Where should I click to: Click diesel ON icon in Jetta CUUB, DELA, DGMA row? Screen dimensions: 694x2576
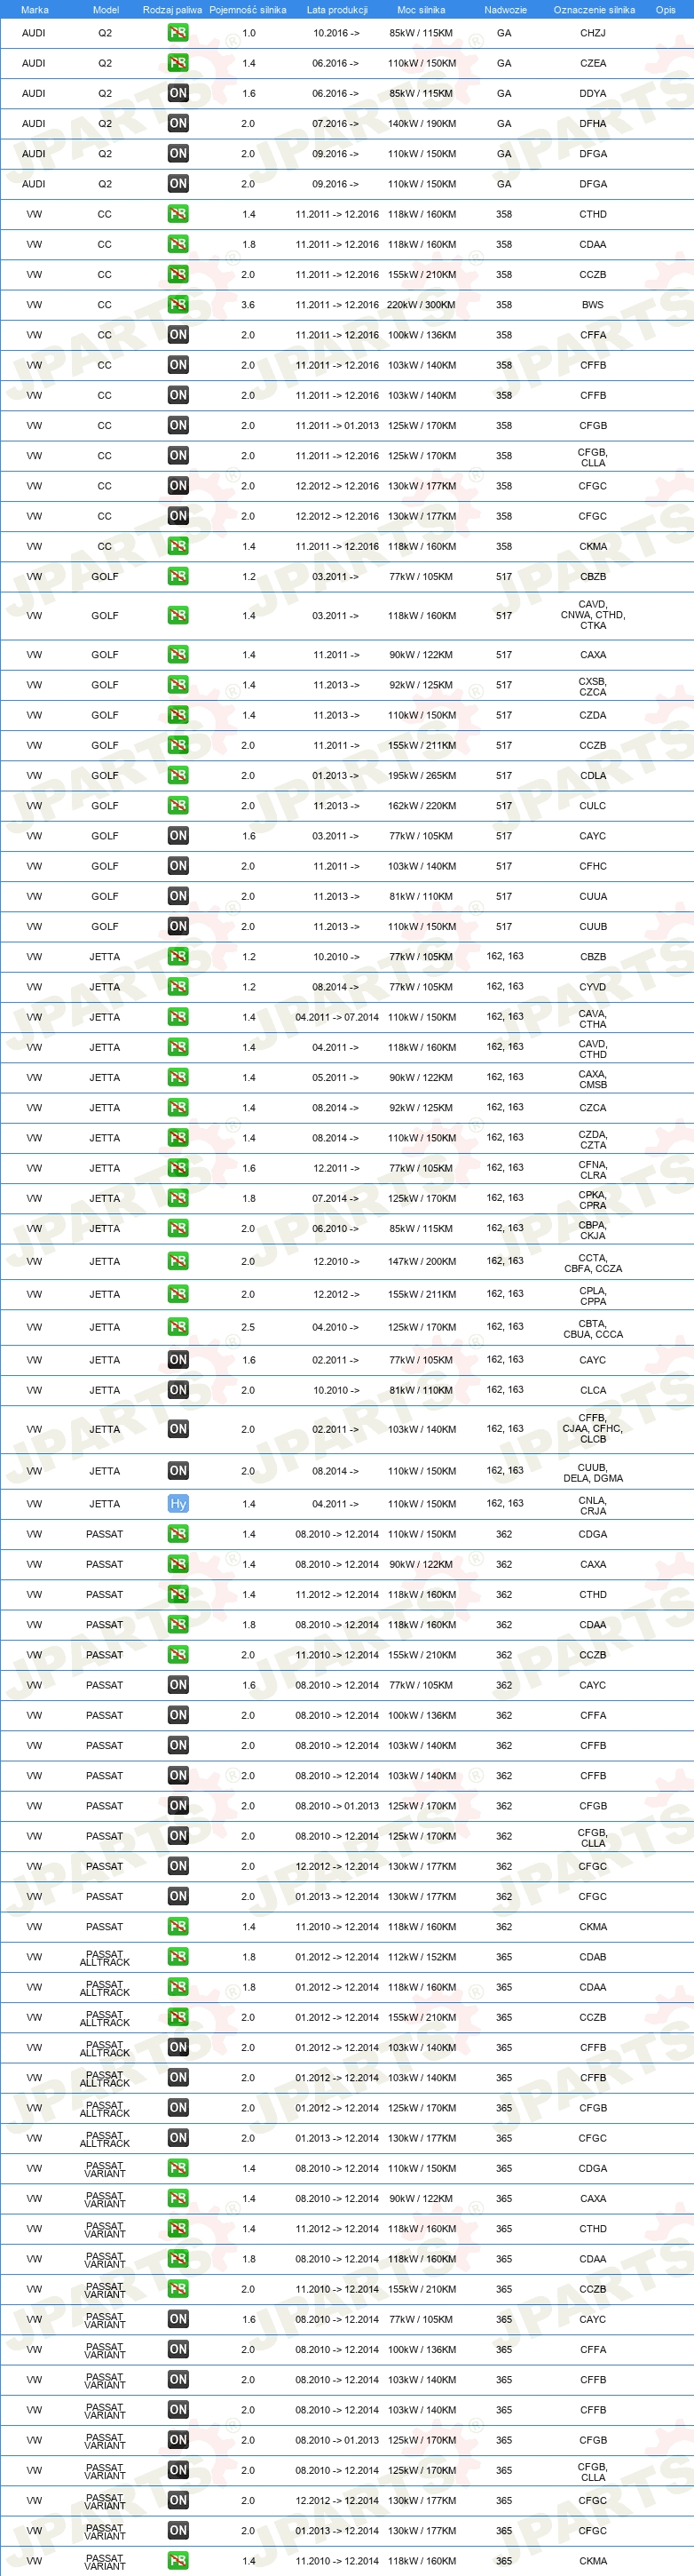(177, 1471)
